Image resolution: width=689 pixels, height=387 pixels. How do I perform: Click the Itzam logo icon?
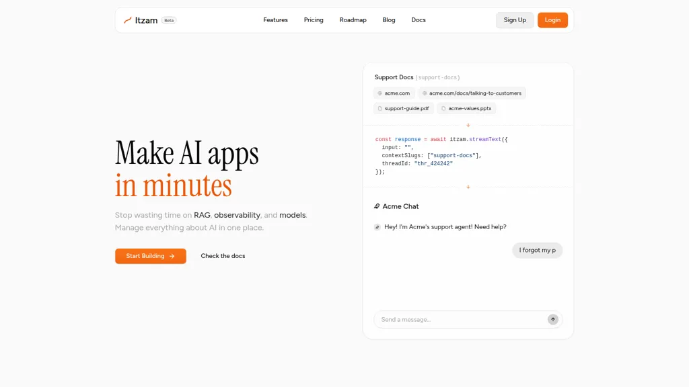[x=127, y=20]
